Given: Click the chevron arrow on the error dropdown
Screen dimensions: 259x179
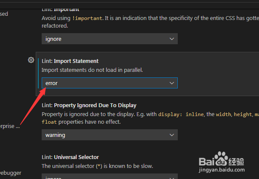Looking at the screenshot, I should [172, 83].
